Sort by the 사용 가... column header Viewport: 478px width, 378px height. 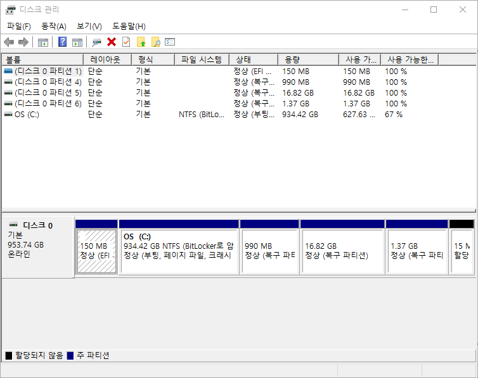click(x=360, y=60)
